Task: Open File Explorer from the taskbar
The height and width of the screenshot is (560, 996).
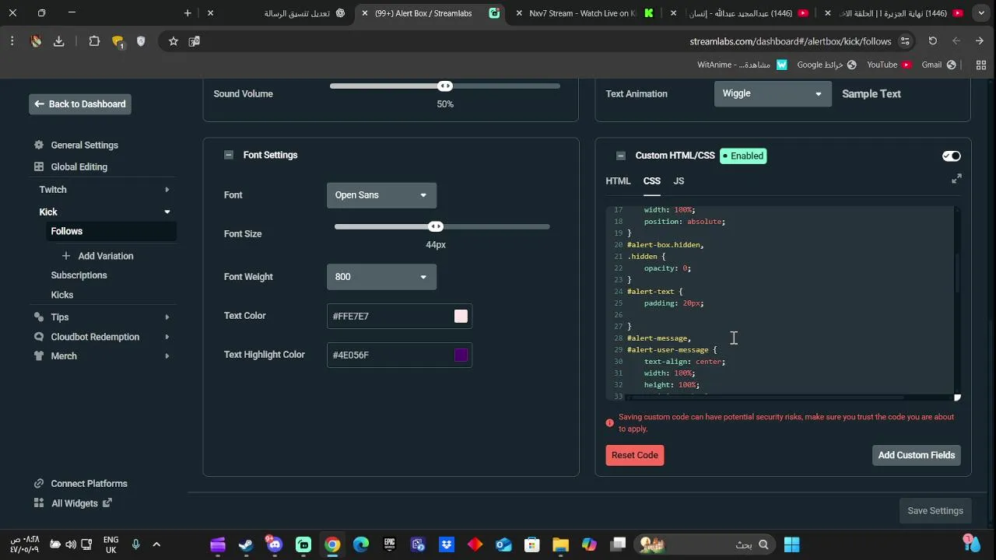Action: click(x=561, y=544)
